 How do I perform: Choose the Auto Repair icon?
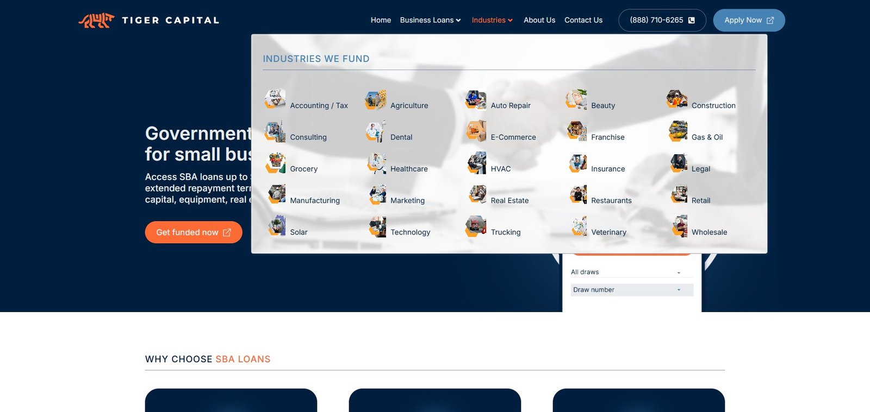click(x=476, y=100)
